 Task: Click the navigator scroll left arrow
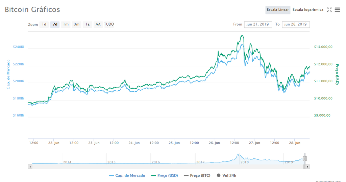point(30,167)
